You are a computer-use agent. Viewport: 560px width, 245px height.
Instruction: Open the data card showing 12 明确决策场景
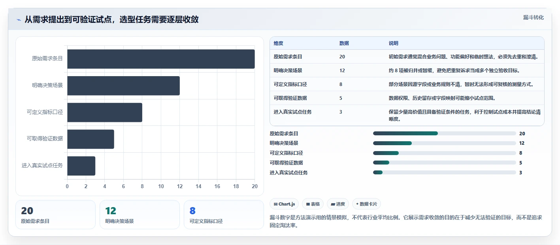click(x=140, y=215)
